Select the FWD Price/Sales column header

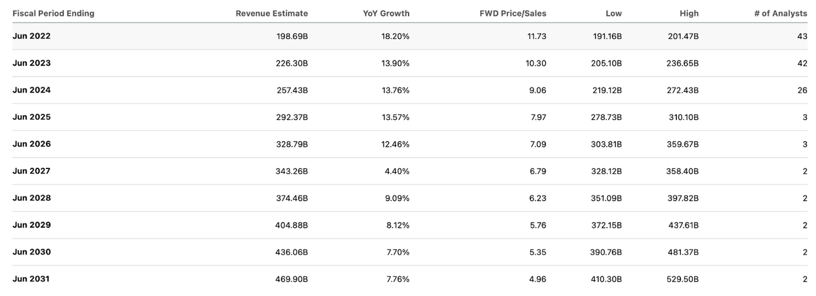point(513,13)
